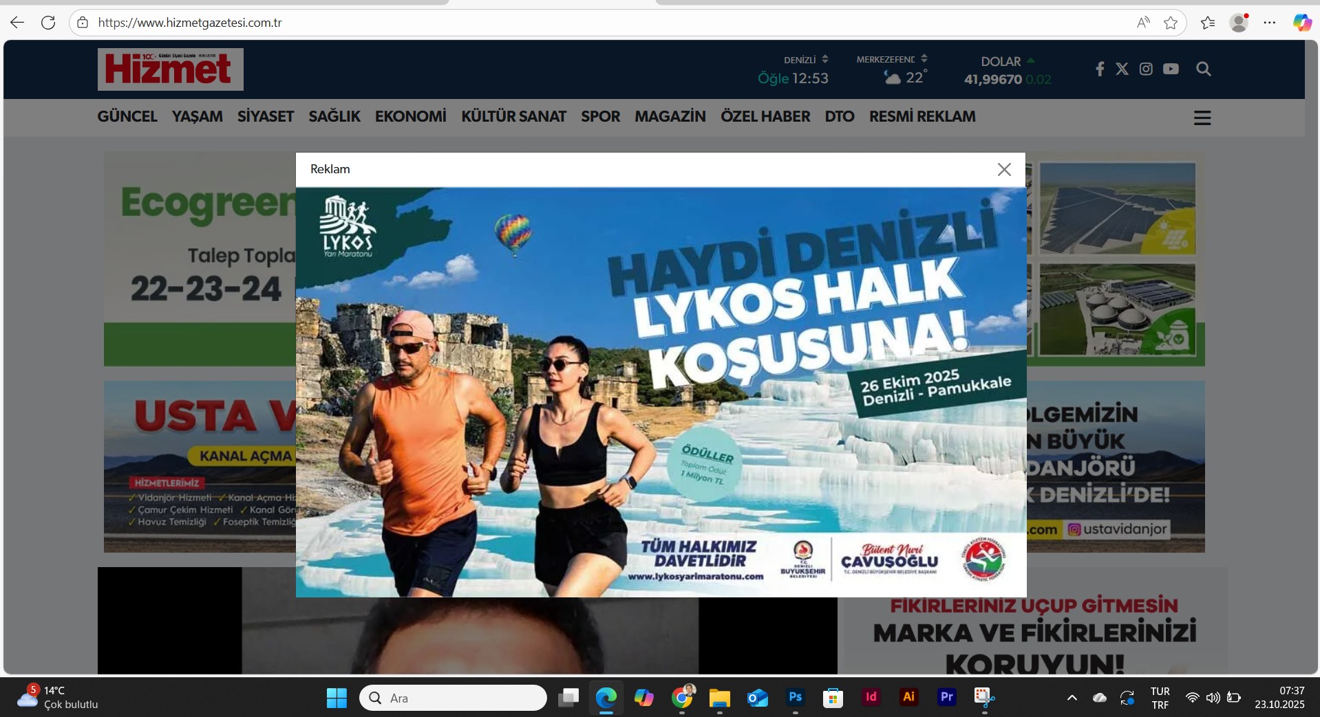Select SPOR in the navigation bar
Screen dimensions: 1320x717
point(600,117)
